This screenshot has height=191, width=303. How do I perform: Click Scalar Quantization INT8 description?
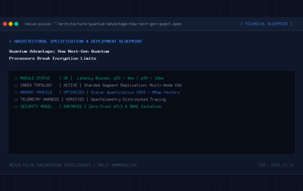[x=135, y=92]
